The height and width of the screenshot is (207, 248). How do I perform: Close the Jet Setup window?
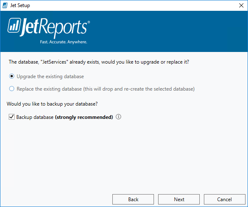pyautogui.click(x=241, y=5)
